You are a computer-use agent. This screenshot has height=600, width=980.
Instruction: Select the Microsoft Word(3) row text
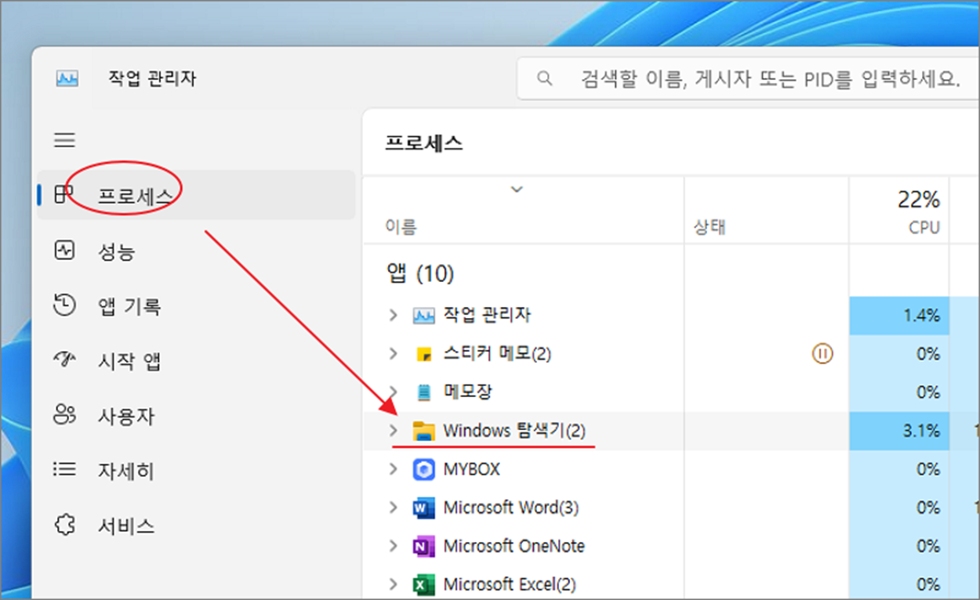pos(511,508)
